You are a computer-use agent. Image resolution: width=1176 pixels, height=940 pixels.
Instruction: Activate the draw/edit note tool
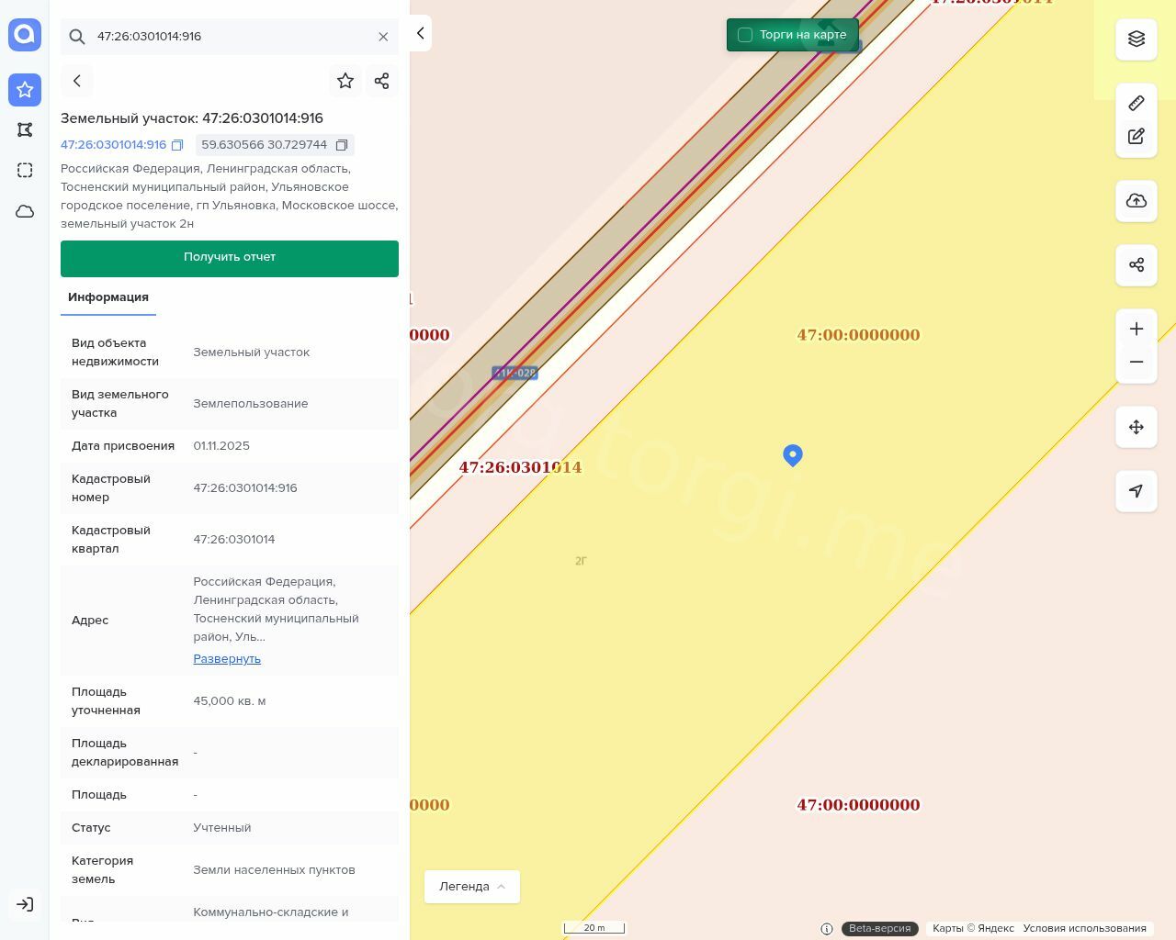[1136, 136]
